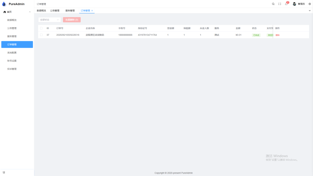Switch to the 数据概览 tab

click(x=41, y=11)
